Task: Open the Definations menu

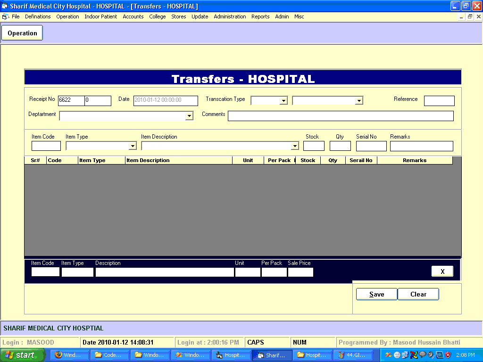Action: 38,16
